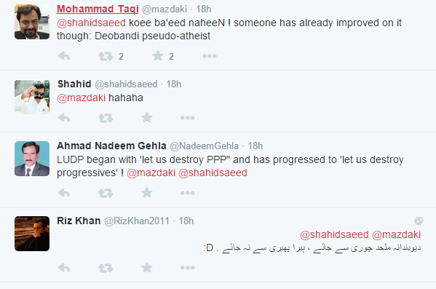Open more options on Mohammad Taqi's tweet
The width and height of the screenshot is (436, 289).
[210, 56]
